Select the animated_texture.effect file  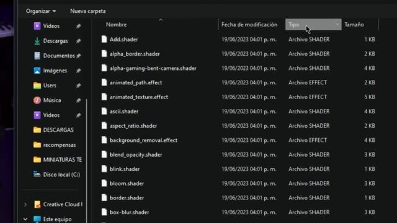[x=139, y=97]
